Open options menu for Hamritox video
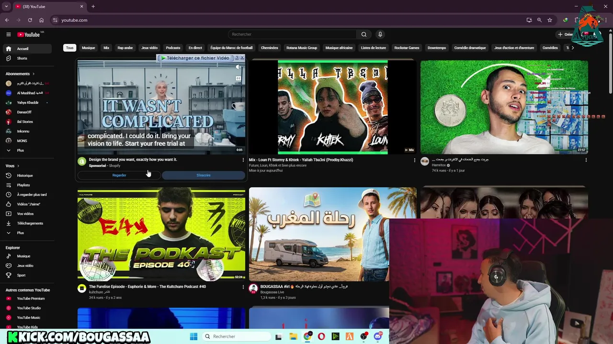Image resolution: width=613 pixels, height=344 pixels. pos(586,160)
